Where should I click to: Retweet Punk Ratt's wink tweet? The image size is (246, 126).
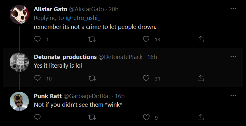pos(92,117)
